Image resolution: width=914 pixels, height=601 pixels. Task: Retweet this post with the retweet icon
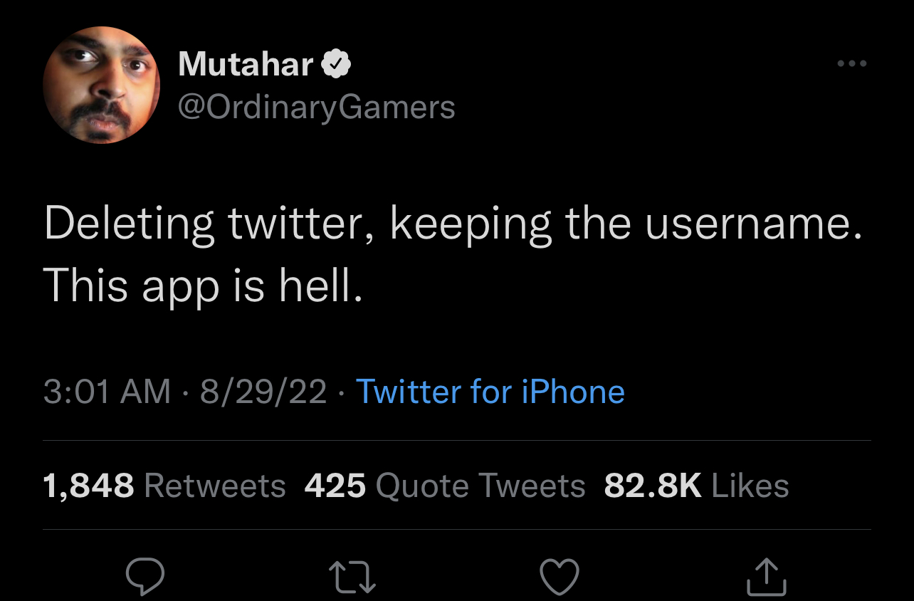[x=352, y=577]
